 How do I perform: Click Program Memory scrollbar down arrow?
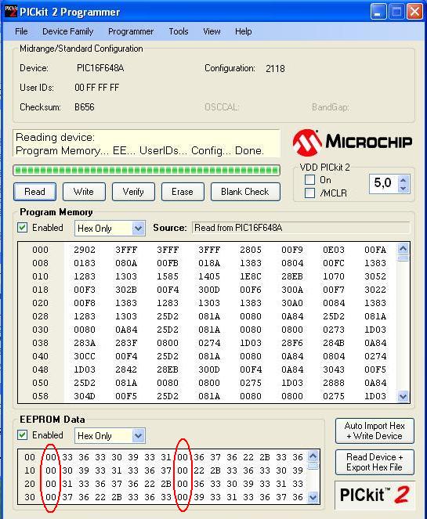tap(403, 396)
